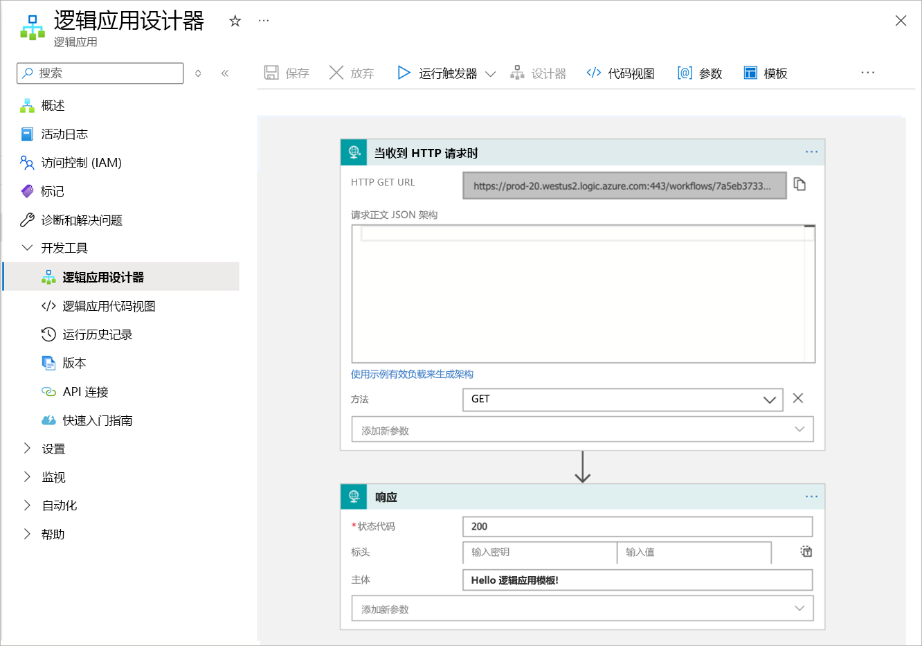Click the 当收到 HTTP 请求时 trigger icon
The width and height of the screenshot is (922, 646).
[x=354, y=152]
